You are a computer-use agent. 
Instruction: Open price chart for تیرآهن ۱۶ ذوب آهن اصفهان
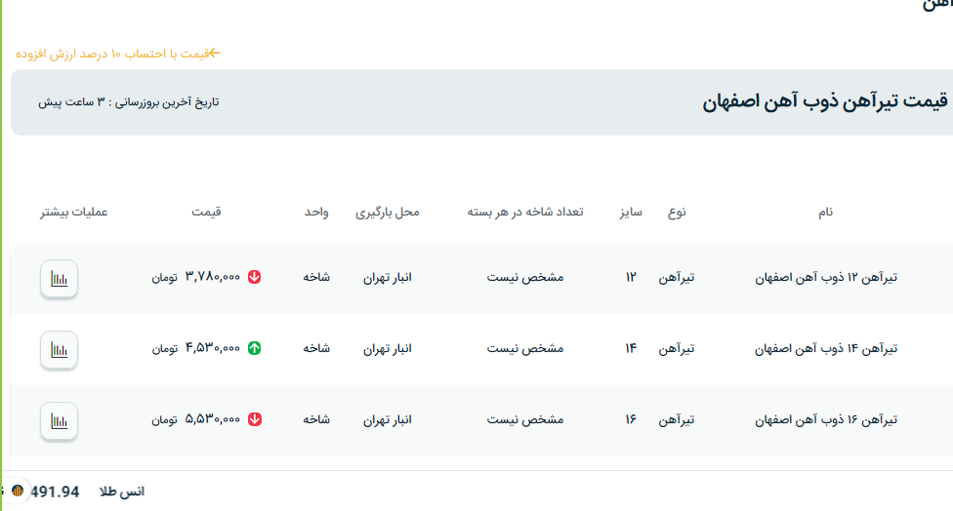(x=59, y=421)
